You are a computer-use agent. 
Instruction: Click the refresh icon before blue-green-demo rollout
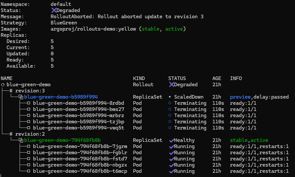pyautogui.click(x=3, y=85)
